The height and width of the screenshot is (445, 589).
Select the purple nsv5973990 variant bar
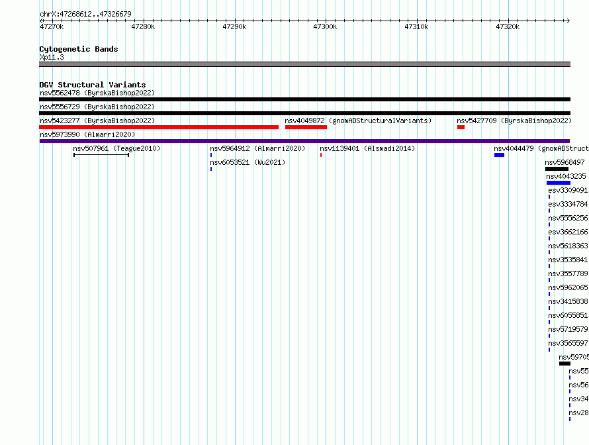point(304,141)
